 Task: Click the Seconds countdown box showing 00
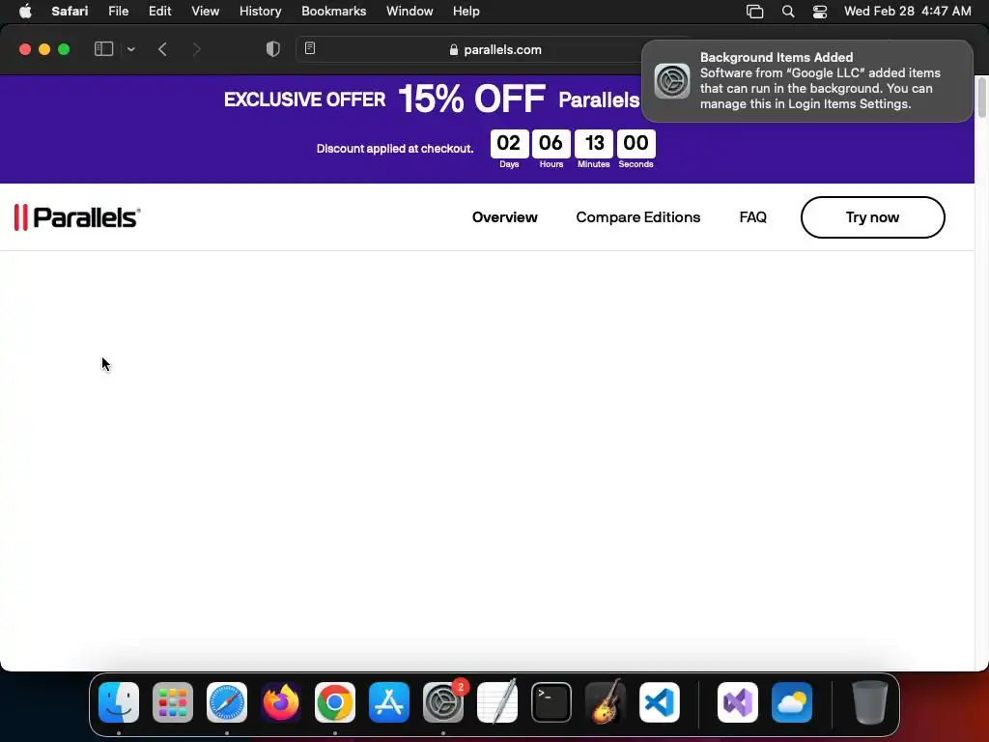(636, 143)
